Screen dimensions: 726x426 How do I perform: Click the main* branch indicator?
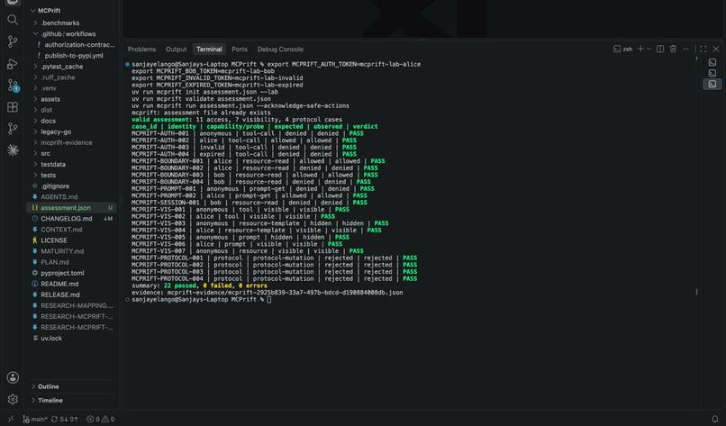tap(35, 419)
